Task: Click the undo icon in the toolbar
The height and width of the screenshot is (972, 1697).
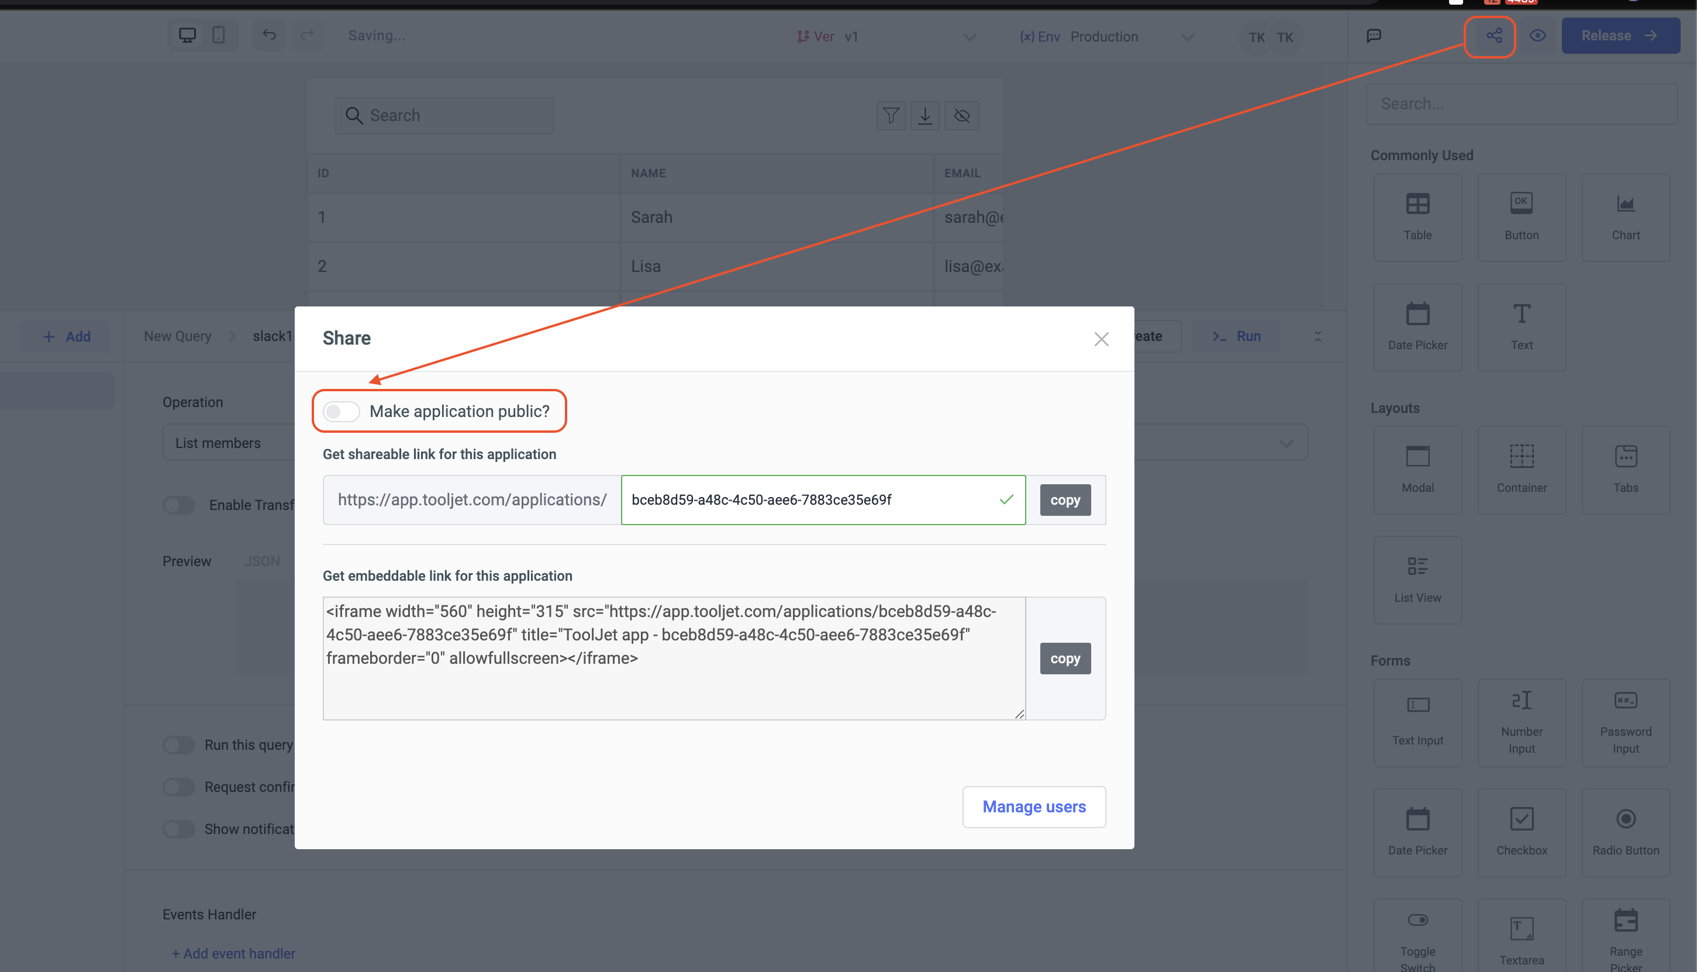Action: pos(268,35)
